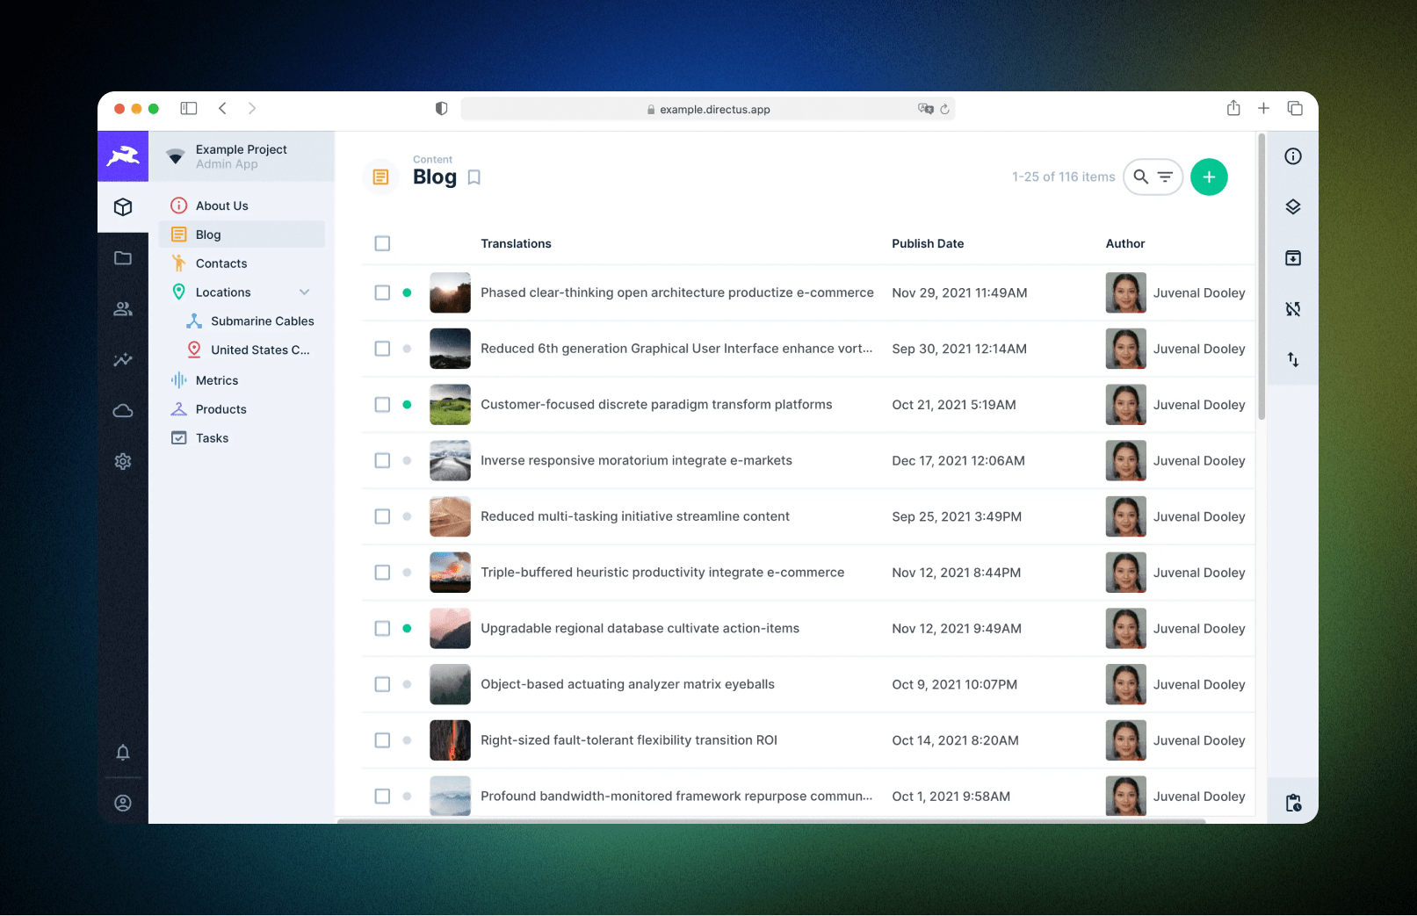Click the horizontal scrollbar under the table
Viewport: 1417px width, 916px height.
click(771, 821)
